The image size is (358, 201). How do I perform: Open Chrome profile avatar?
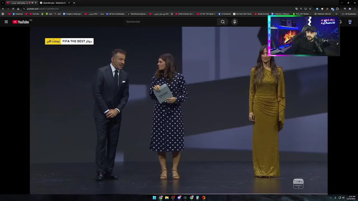point(350,9)
